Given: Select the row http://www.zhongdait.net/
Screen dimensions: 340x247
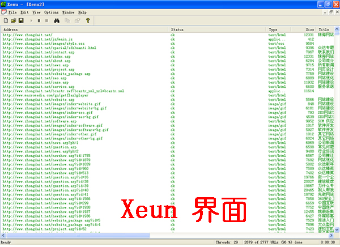Looking at the screenshot, I should pyautogui.click(x=168, y=35).
